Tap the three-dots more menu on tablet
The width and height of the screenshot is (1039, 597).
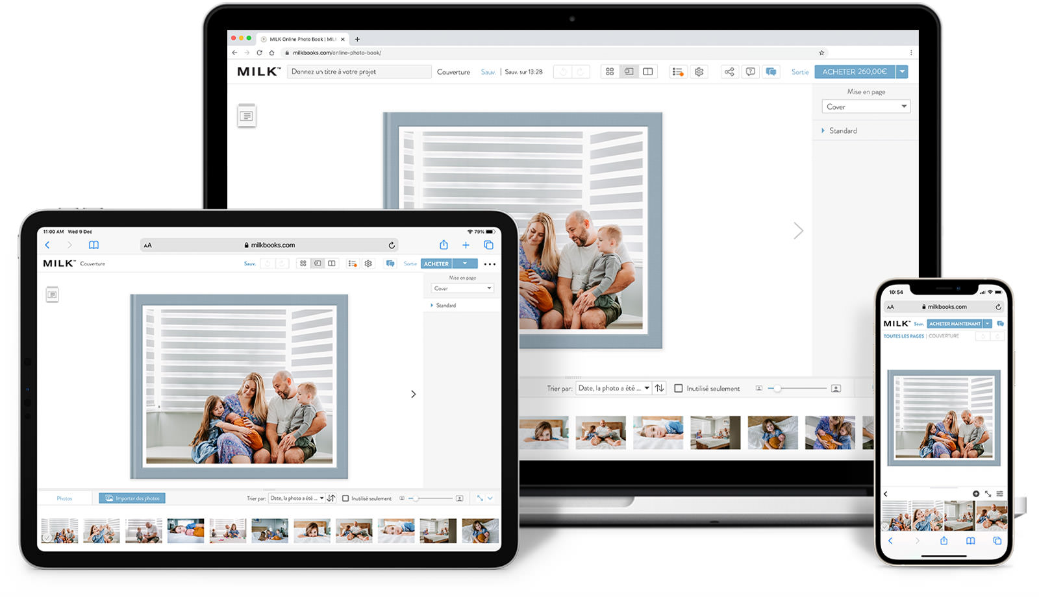tap(490, 264)
